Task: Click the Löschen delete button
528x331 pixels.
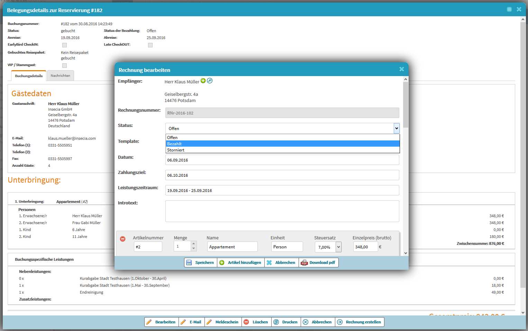Action: [256, 322]
